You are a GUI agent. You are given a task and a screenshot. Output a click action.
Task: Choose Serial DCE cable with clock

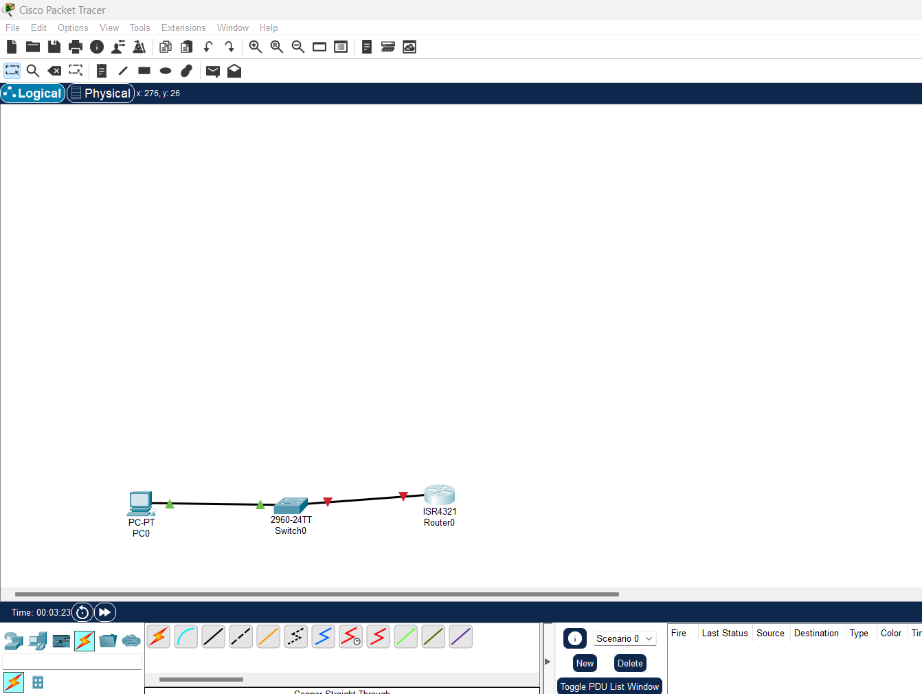click(x=351, y=637)
